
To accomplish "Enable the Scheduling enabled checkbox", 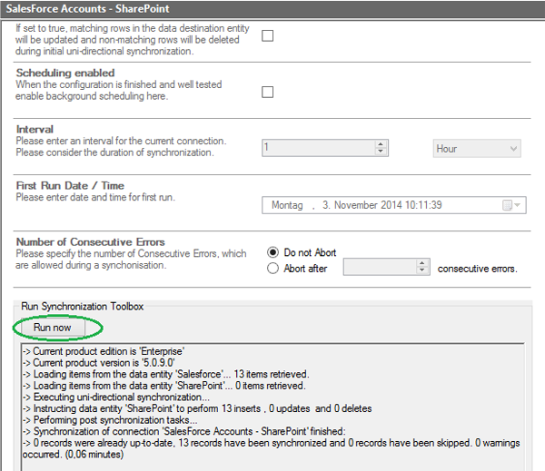I will 267,92.
